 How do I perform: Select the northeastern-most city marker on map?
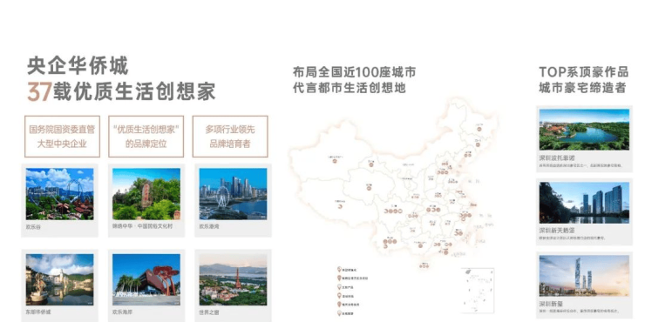click(479, 129)
